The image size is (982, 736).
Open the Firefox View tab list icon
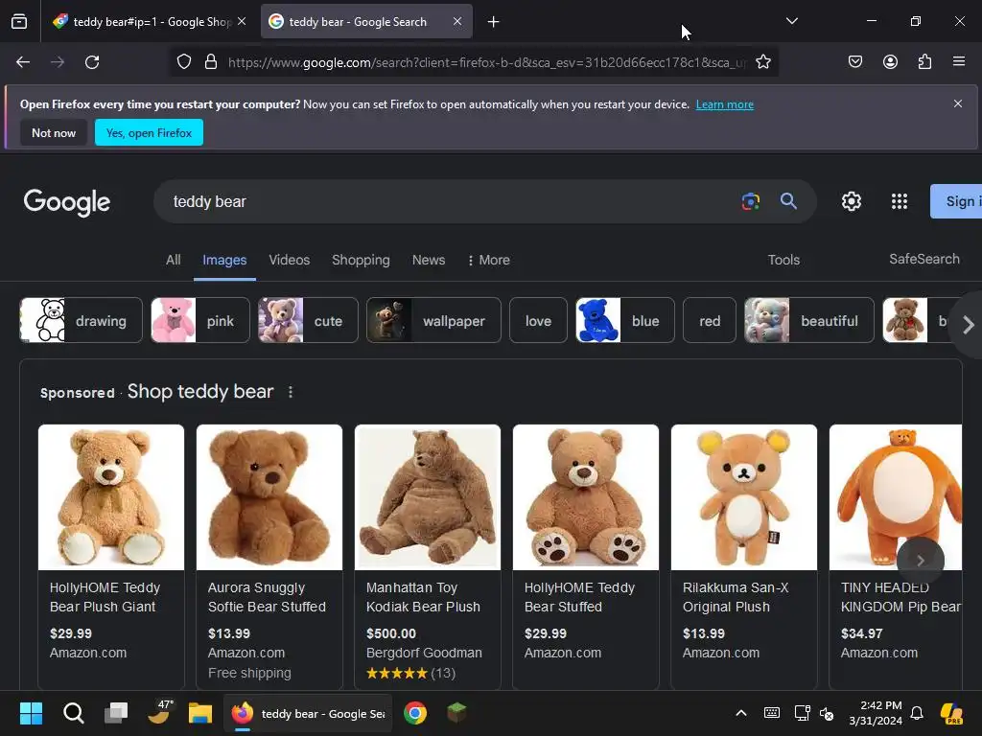point(19,22)
